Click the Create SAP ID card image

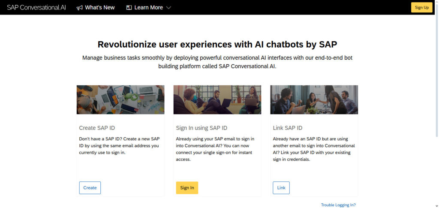coord(120,99)
